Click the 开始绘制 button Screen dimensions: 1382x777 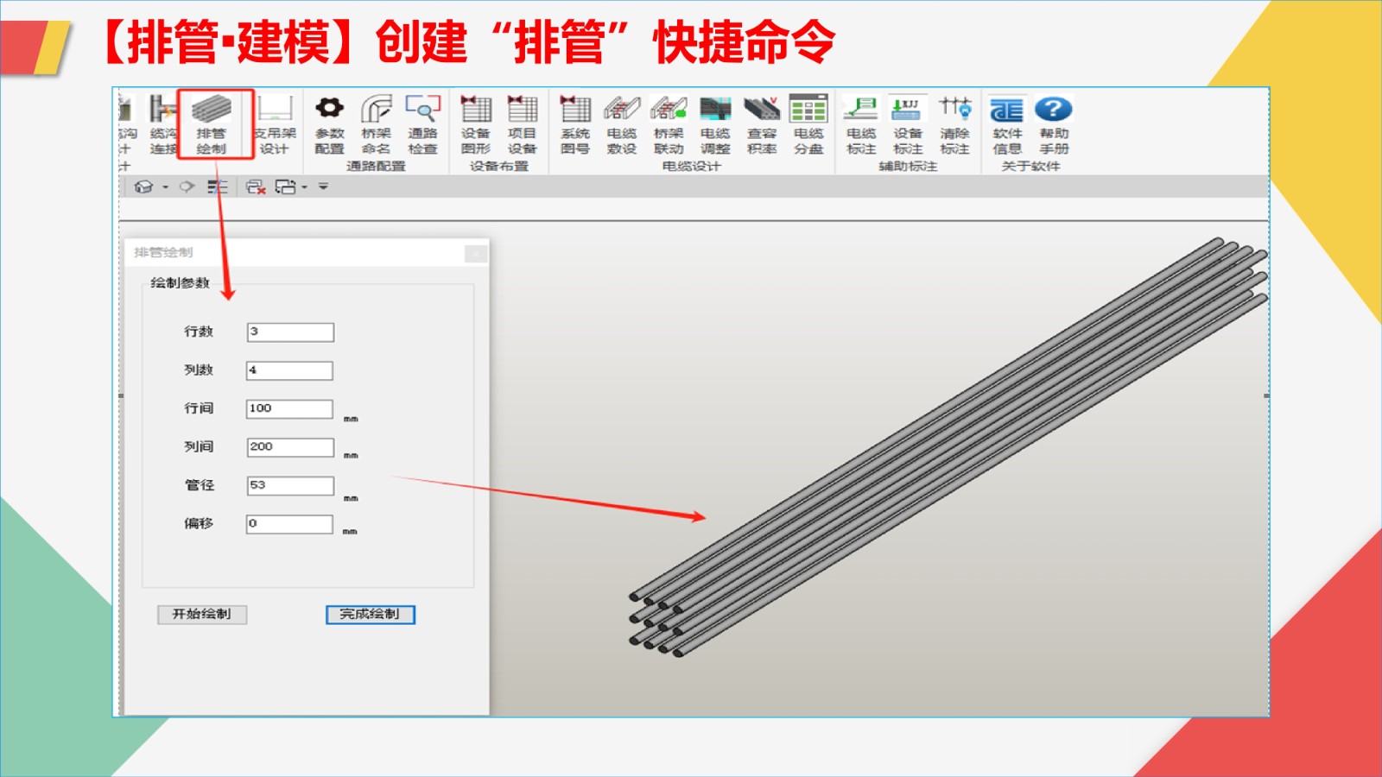[x=202, y=614]
